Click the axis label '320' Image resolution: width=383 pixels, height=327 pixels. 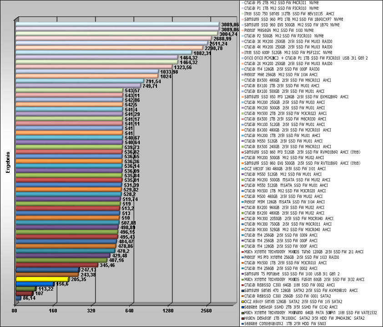tap(91, 311)
